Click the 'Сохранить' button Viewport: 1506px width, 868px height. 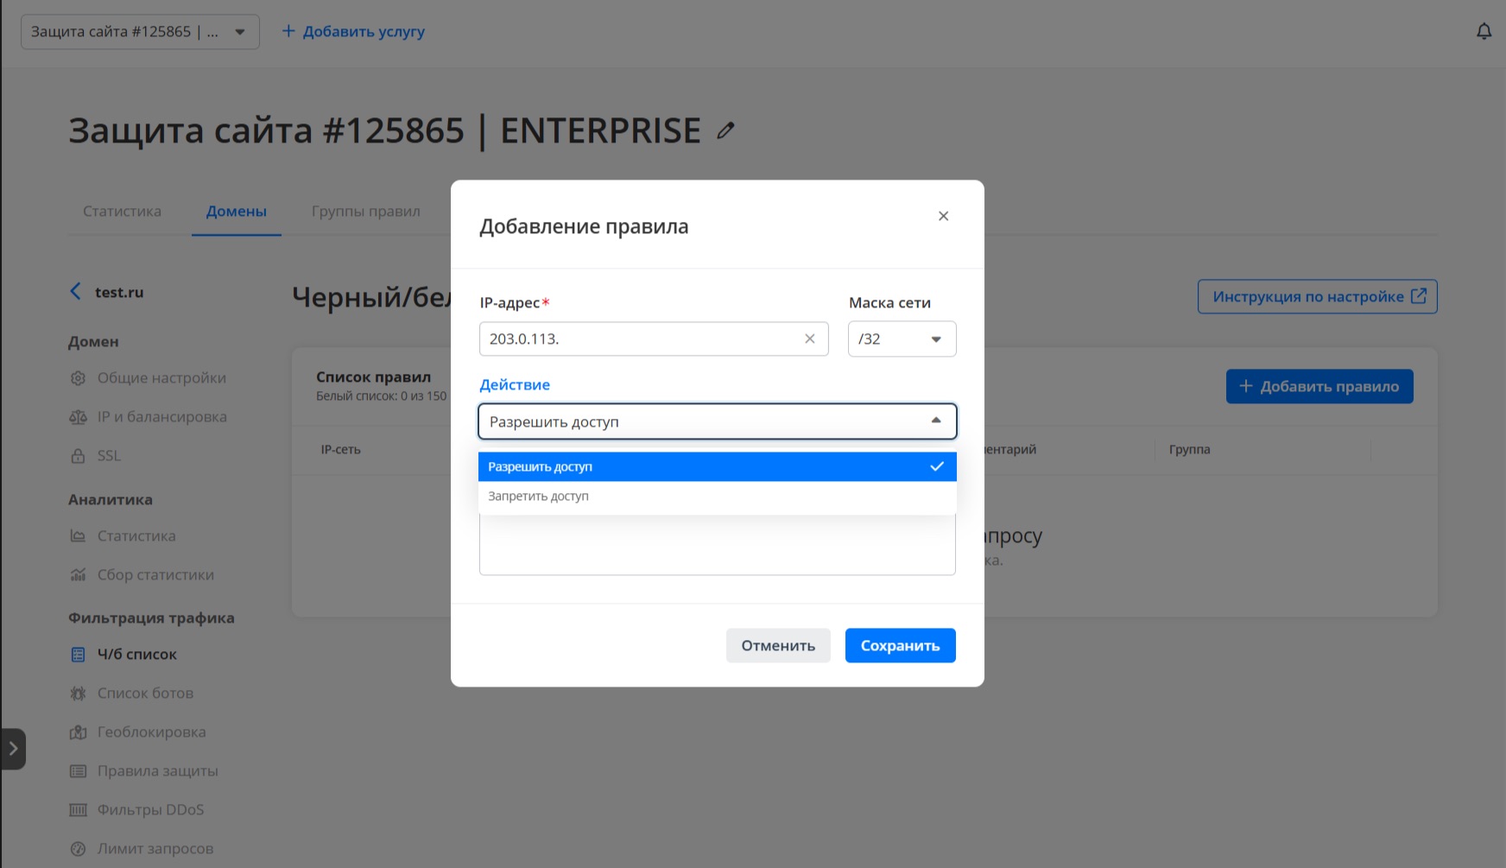coord(900,646)
